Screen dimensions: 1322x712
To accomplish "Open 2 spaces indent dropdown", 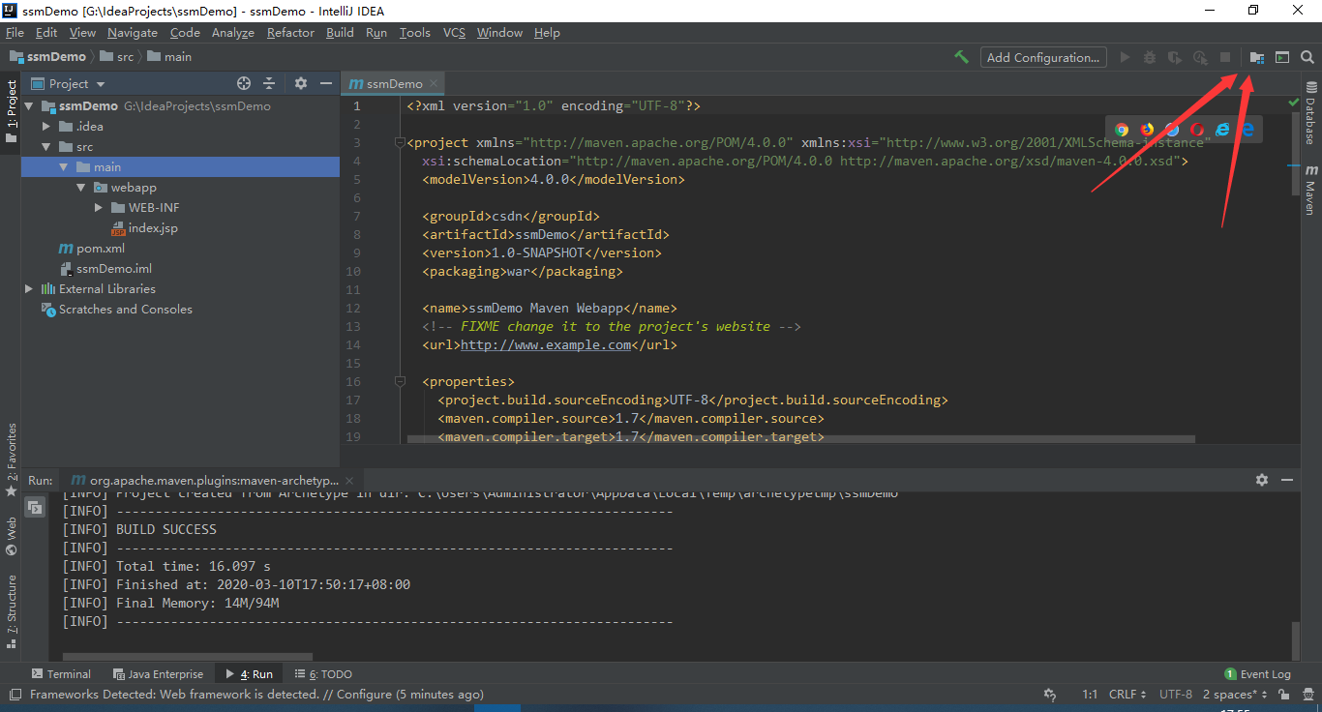I will click(x=1235, y=695).
